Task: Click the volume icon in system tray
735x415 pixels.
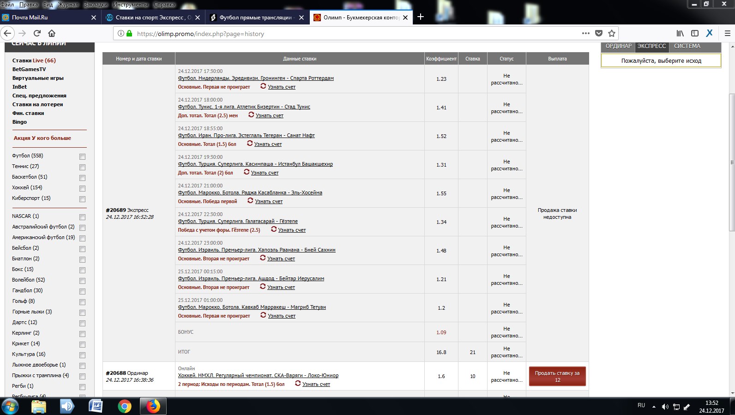Action: pyautogui.click(x=665, y=407)
